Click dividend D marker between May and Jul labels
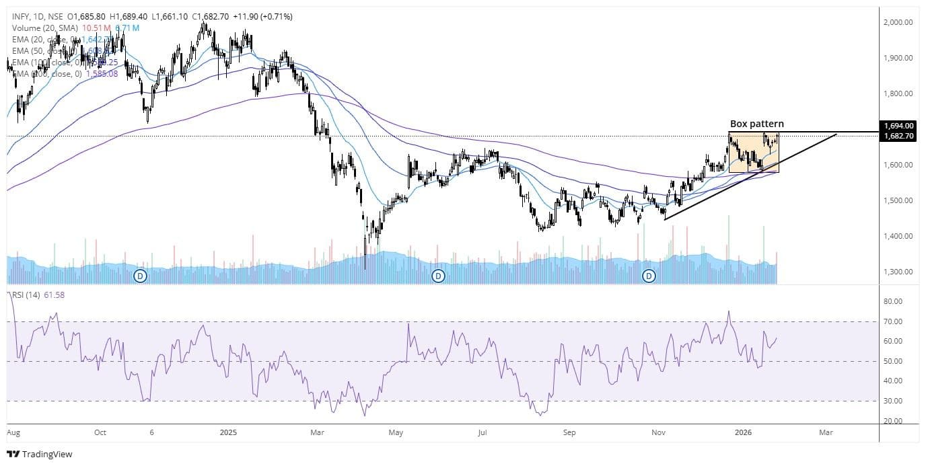The height and width of the screenshot is (466, 926). [438, 276]
